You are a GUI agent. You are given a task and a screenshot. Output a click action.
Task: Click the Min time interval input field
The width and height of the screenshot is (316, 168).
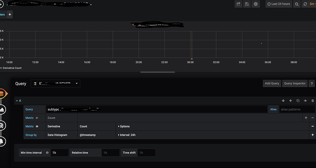(x=60, y=153)
